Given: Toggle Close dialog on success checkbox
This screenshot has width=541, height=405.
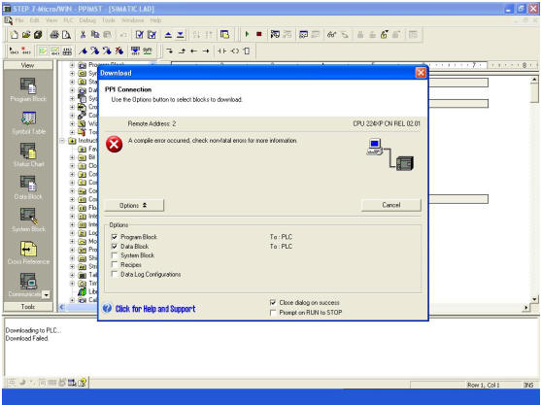Looking at the screenshot, I should click(273, 303).
